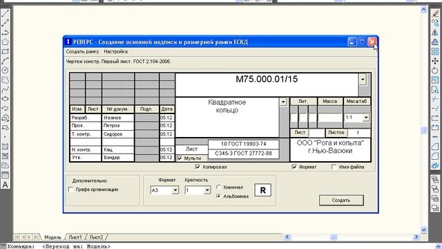Select the Книжная orientation radio button
The image size is (442, 249).
pyautogui.click(x=219, y=187)
